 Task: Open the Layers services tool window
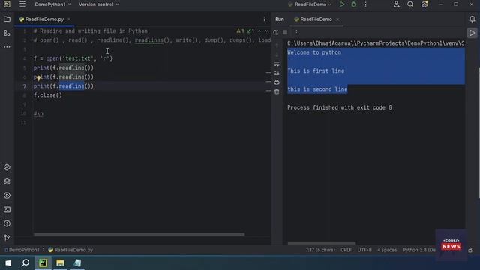coord(7,181)
